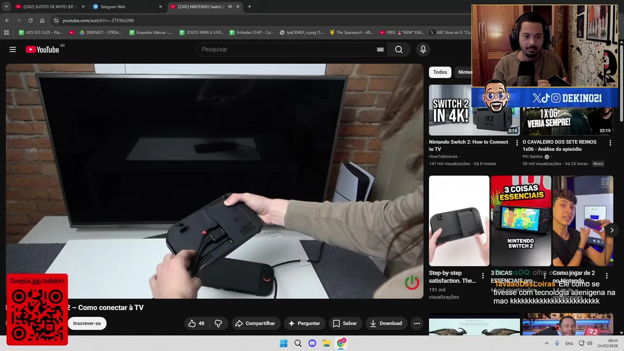This screenshot has width=624, height=351.
Task: Switch to Chrome in the taskbar
Action: [x=341, y=343]
